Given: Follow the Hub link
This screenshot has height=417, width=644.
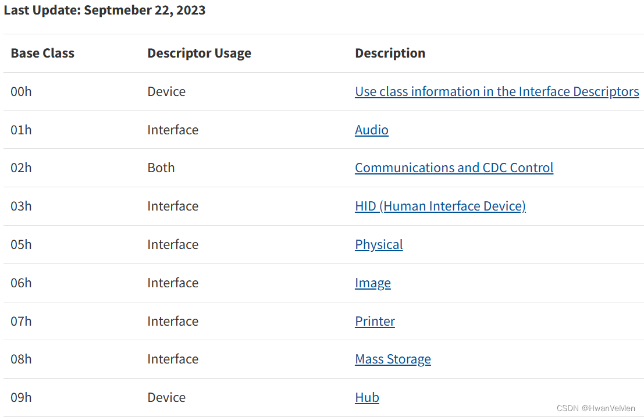Looking at the screenshot, I should 367,397.
